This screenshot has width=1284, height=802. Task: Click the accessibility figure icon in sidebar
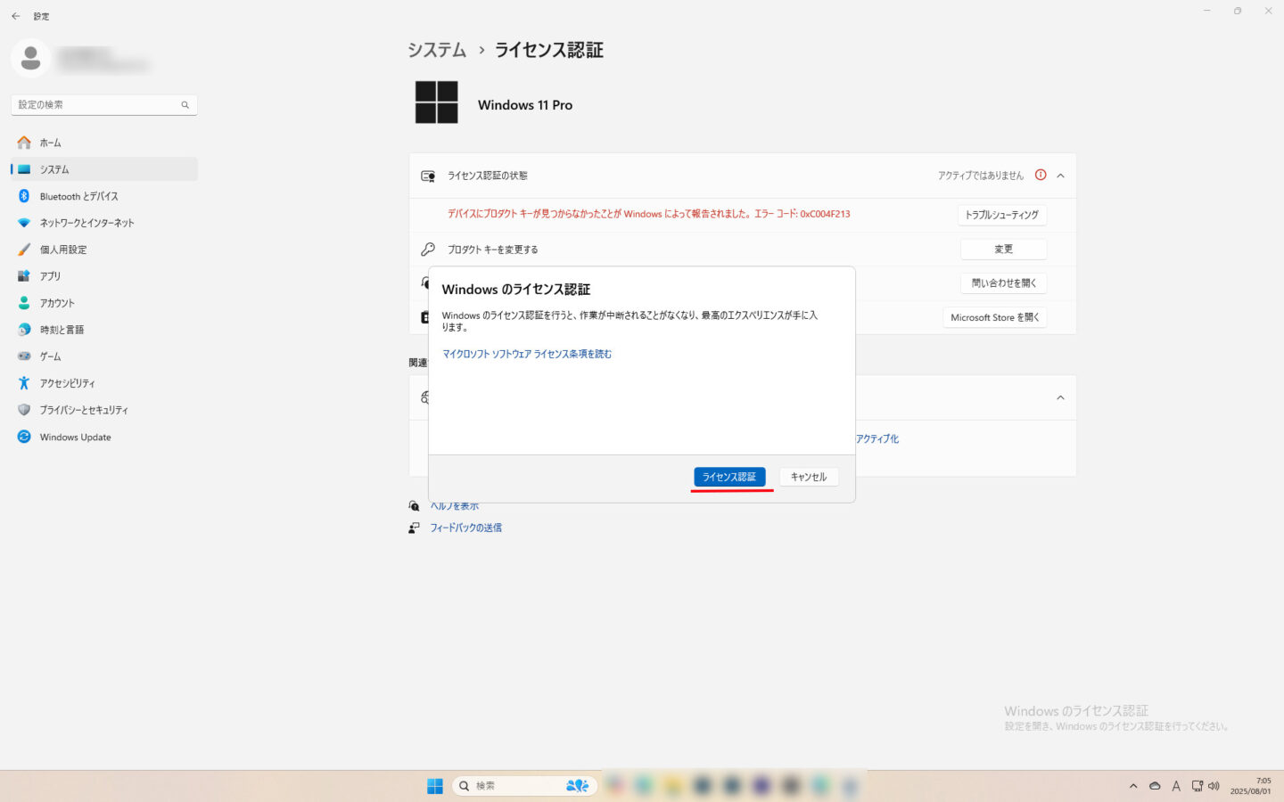[x=24, y=383]
